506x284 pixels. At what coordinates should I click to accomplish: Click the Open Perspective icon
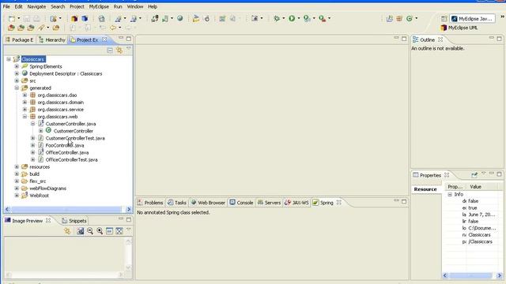point(444,19)
